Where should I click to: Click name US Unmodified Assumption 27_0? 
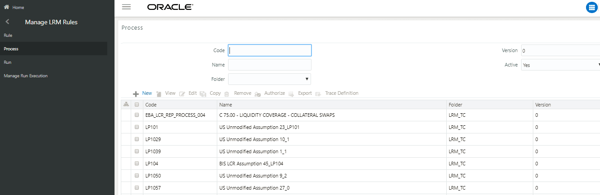click(x=254, y=188)
